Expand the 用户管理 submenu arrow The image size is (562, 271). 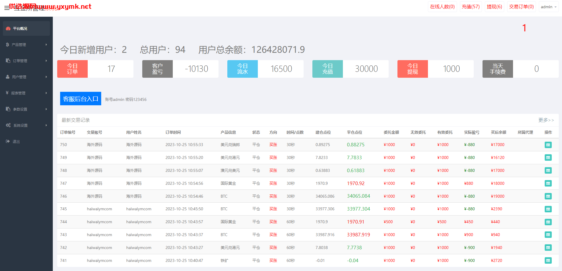pyautogui.click(x=46, y=77)
